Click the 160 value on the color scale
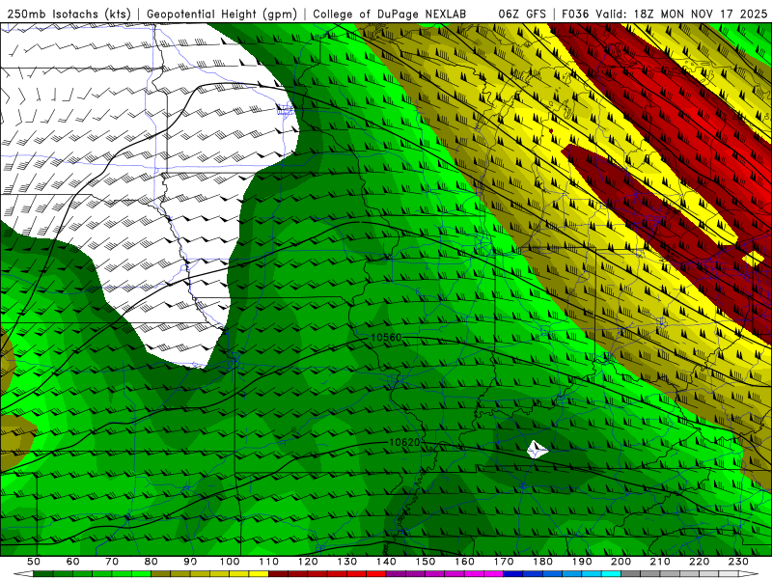 click(x=464, y=562)
